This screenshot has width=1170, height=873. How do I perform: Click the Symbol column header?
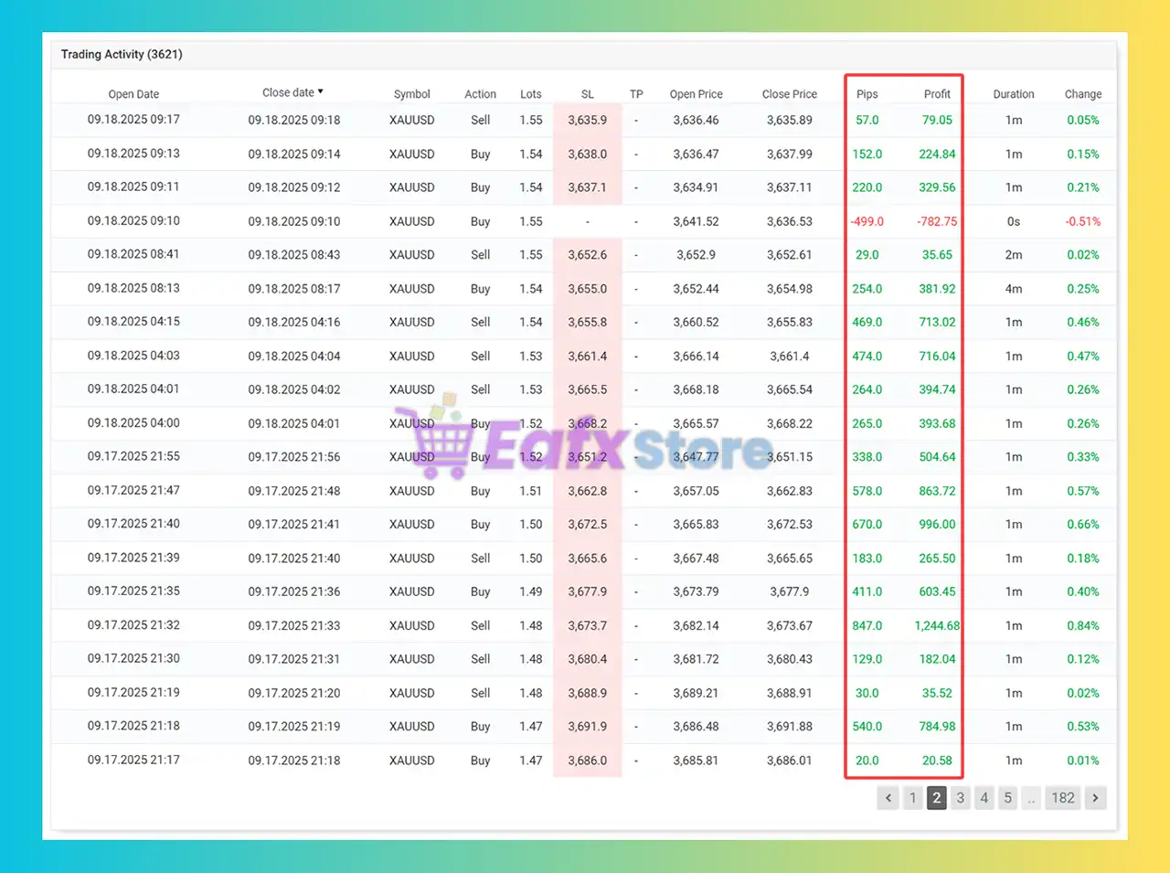click(x=411, y=94)
